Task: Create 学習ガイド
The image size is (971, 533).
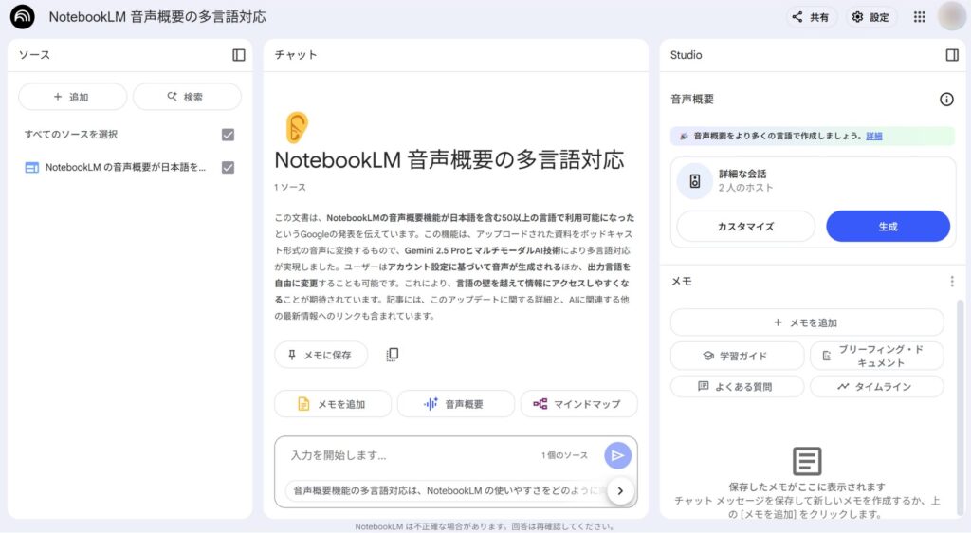Action: 737,356
